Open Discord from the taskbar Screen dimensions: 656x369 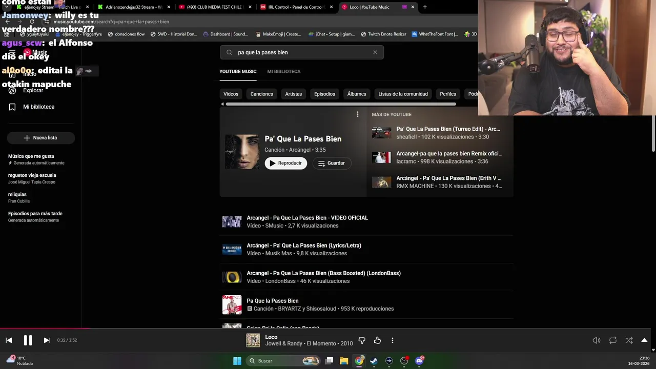click(x=419, y=361)
